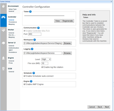Open Environment Setup Type page
114x111 pixels.
pyautogui.click(x=13, y=9)
